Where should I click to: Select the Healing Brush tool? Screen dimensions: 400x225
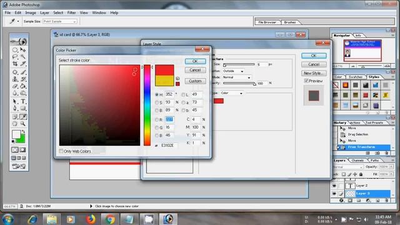point(15,72)
